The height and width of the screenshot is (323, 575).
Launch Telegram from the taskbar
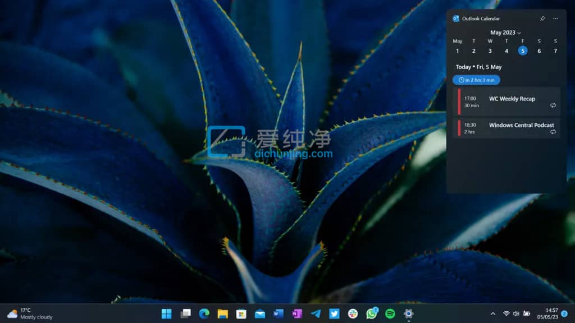point(316,315)
